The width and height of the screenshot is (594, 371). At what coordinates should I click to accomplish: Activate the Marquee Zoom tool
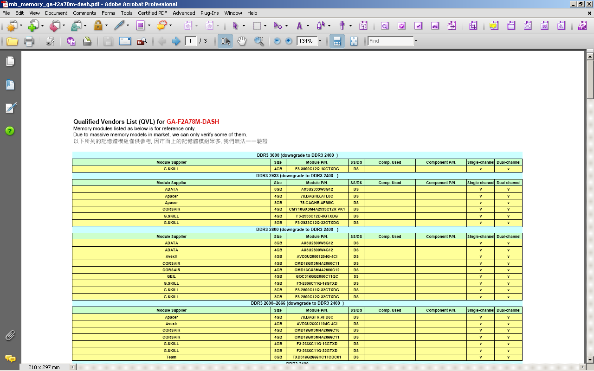pyautogui.click(x=259, y=41)
